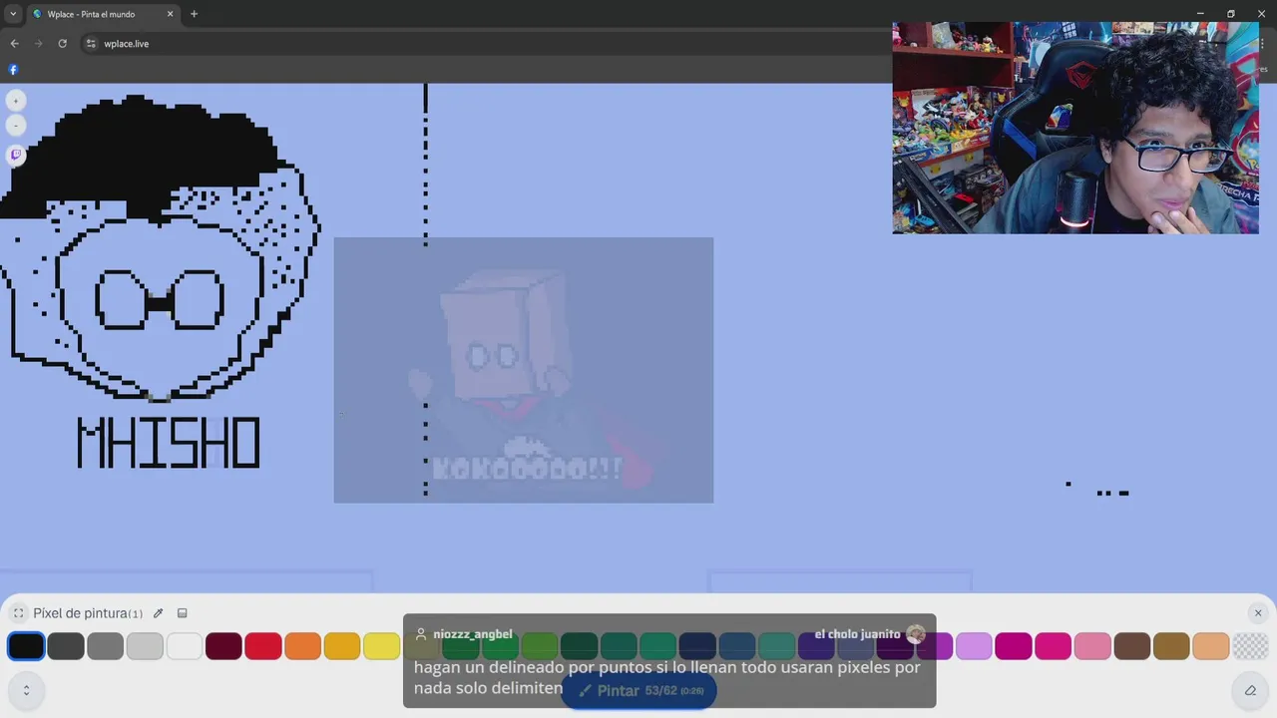Reload the wplace.live page
Screen dimensions: 1277x718
pos(62,44)
